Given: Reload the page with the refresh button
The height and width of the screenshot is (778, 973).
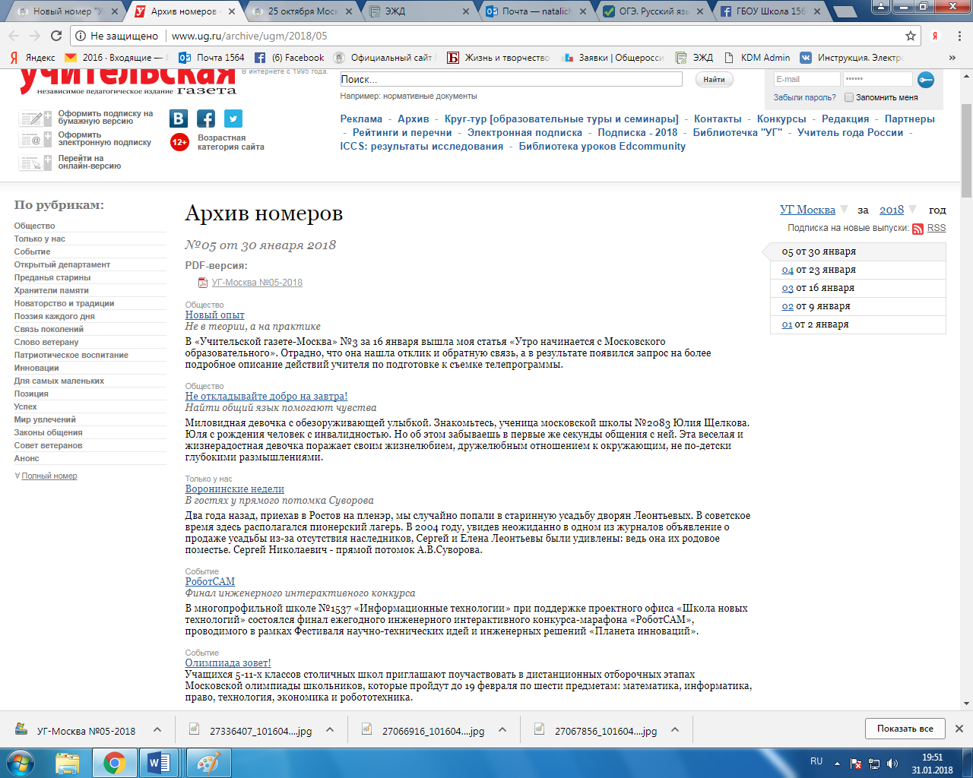Looking at the screenshot, I should (x=56, y=36).
